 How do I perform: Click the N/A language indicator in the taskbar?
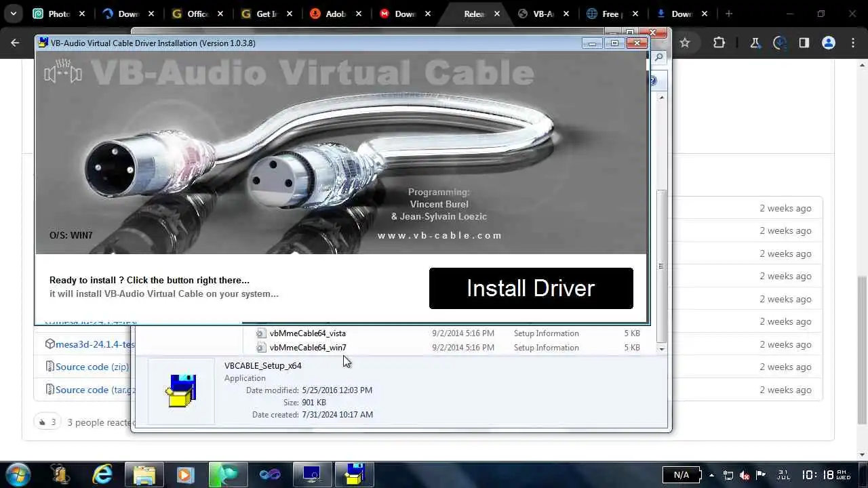click(681, 475)
